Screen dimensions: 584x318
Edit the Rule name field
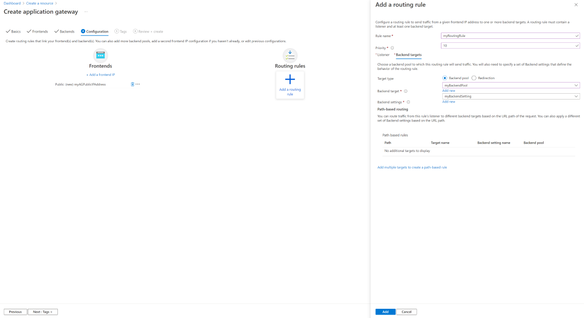click(511, 35)
